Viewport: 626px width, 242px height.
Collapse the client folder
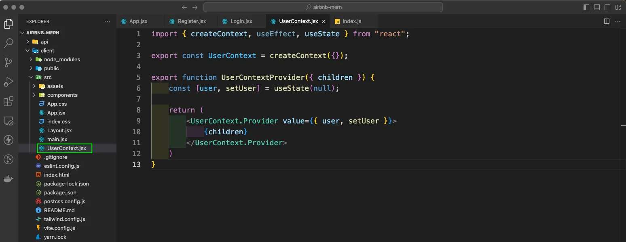point(67,50)
